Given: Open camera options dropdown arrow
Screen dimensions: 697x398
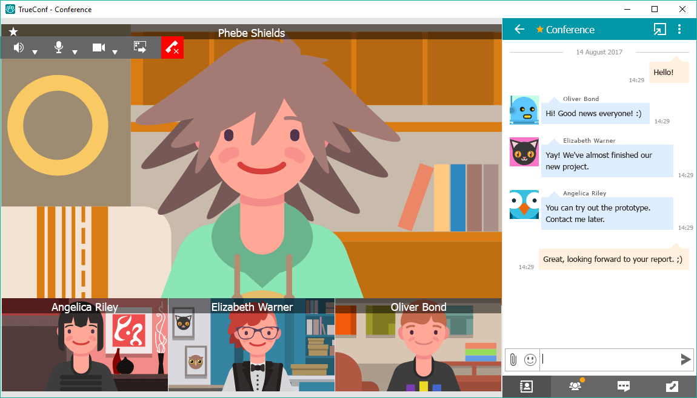Looking at the screenshot, I should coord(115,53).
